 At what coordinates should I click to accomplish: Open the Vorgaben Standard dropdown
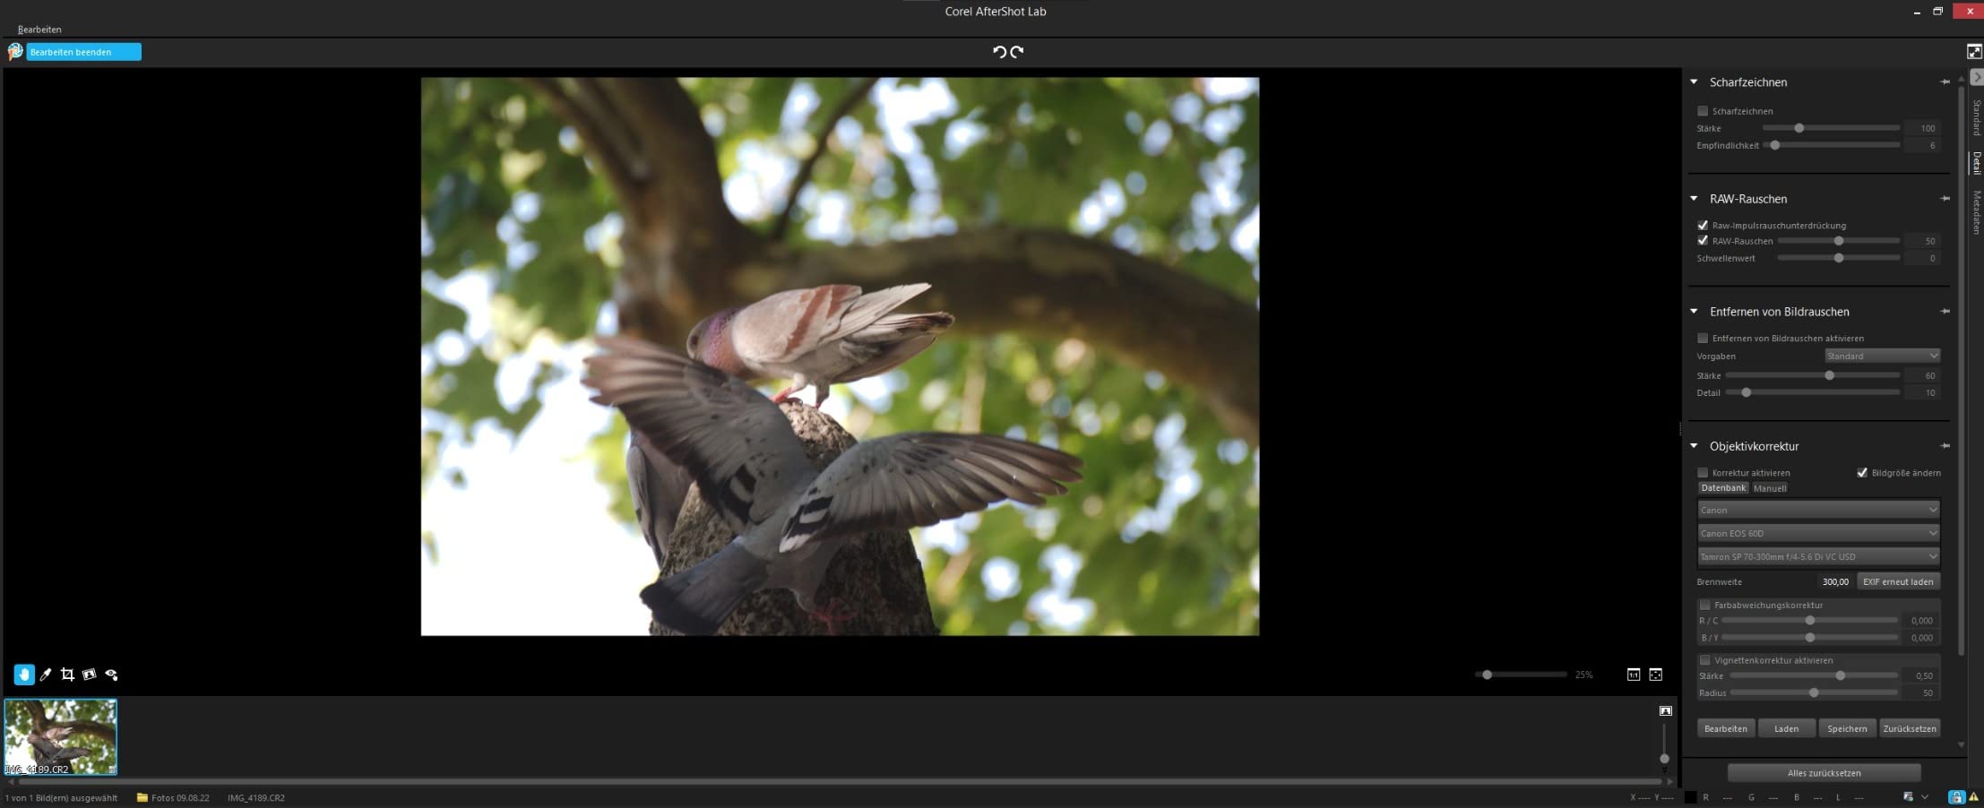1882,356
